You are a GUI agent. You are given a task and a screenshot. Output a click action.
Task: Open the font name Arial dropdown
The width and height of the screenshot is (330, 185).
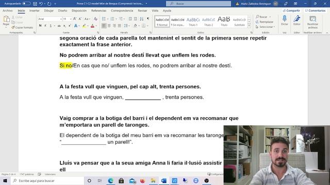click(x=61, y=19)
